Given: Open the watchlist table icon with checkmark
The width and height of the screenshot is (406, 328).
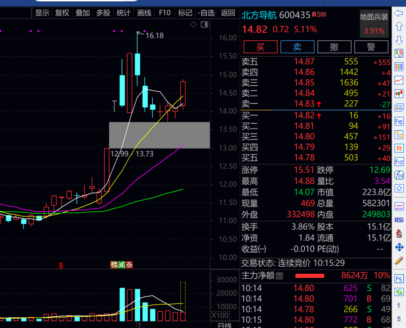Looking at the screenshot, I should click(x=399, y=53).
